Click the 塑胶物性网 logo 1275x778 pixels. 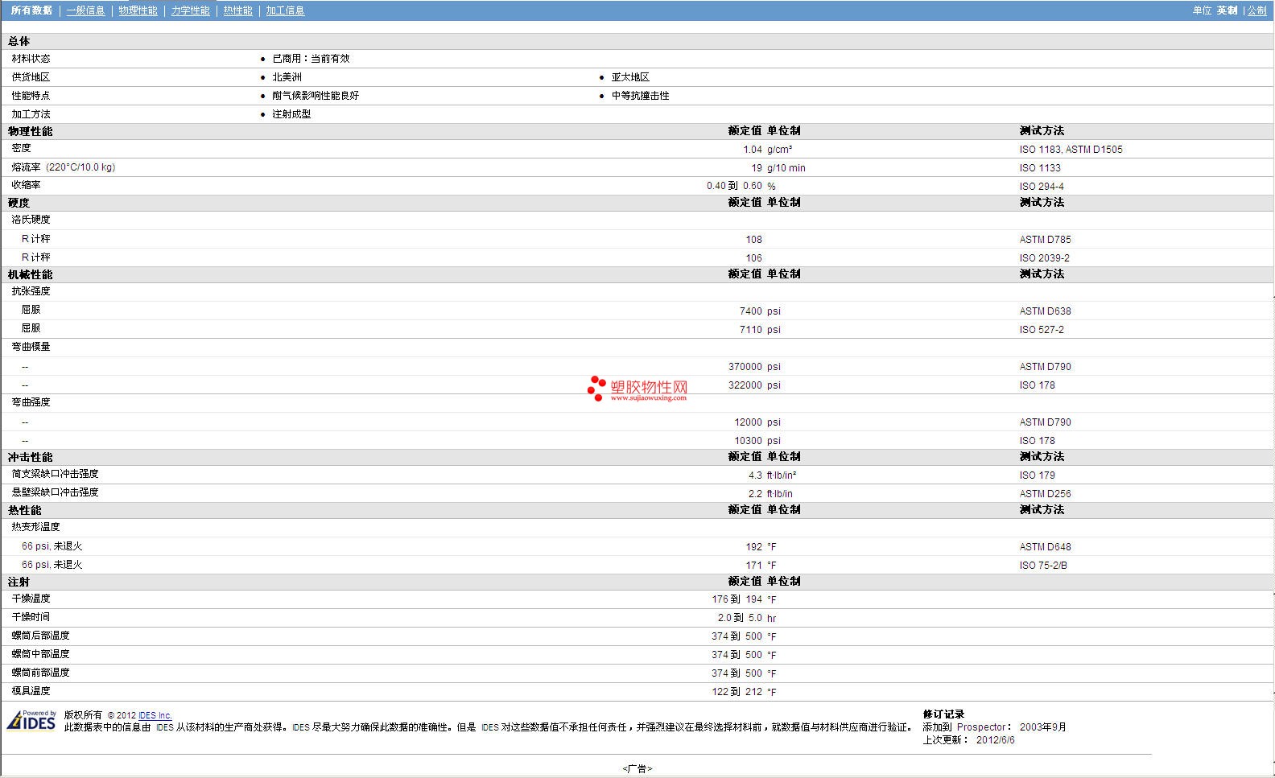637,389
